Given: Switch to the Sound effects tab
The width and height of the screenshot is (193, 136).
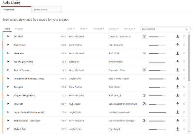Looking at the screenshot, I should click(47, 10).
